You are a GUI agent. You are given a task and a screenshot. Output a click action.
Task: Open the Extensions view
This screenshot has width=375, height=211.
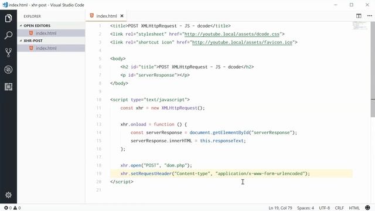[x=8, y=87]
